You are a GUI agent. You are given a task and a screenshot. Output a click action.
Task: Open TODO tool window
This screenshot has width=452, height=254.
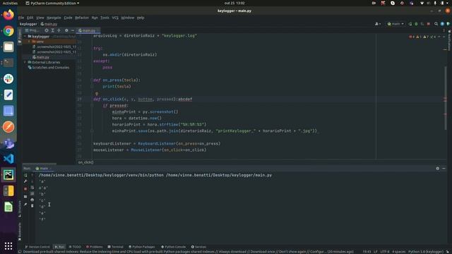75,247
